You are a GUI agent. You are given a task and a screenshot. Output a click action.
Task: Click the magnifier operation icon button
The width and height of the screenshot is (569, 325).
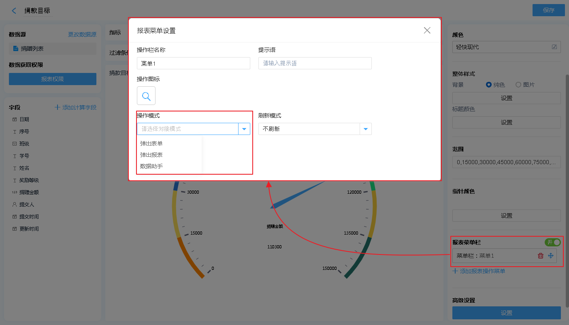(x=146, y=96)
